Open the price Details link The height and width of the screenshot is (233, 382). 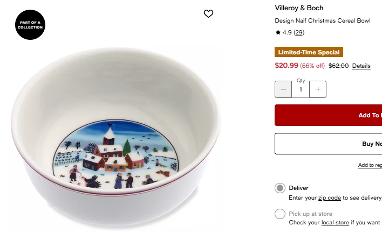[x=361, y=66]
